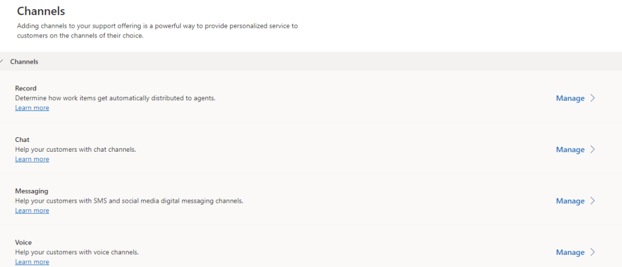622x267 pixels.
Task: Select the Record row title
Action: [26, 89]
